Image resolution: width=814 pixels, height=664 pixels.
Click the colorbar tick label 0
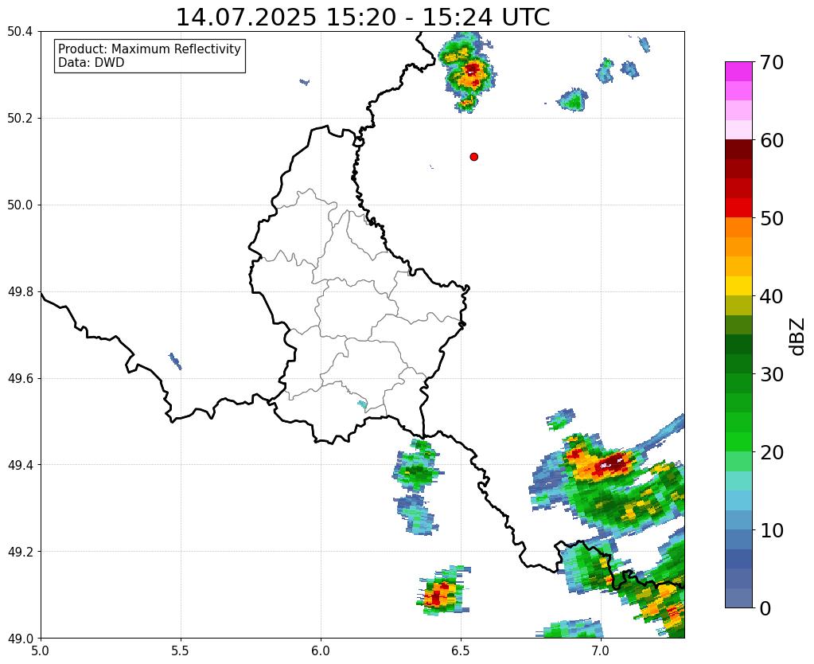tap(765, 608)
